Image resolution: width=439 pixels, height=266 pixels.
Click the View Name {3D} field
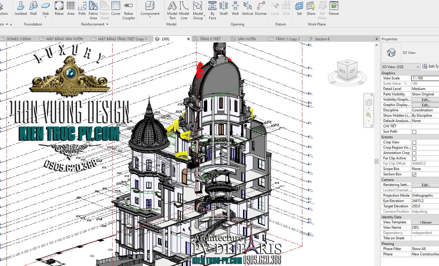pyautogui.click(x=425, y=227)
